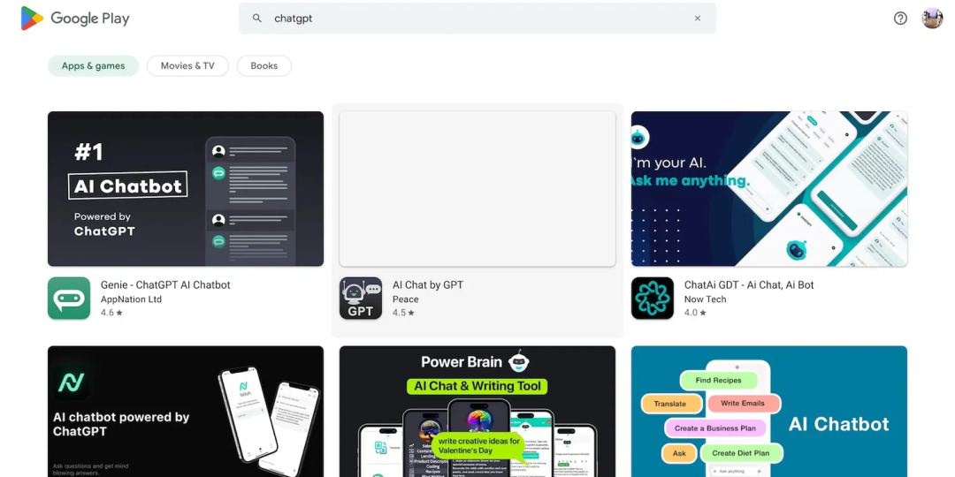Screen dimensions: 955x477
Task: Open the Genie - ChatGPT AI Chatbot title
Action: [x=165, y=285]
